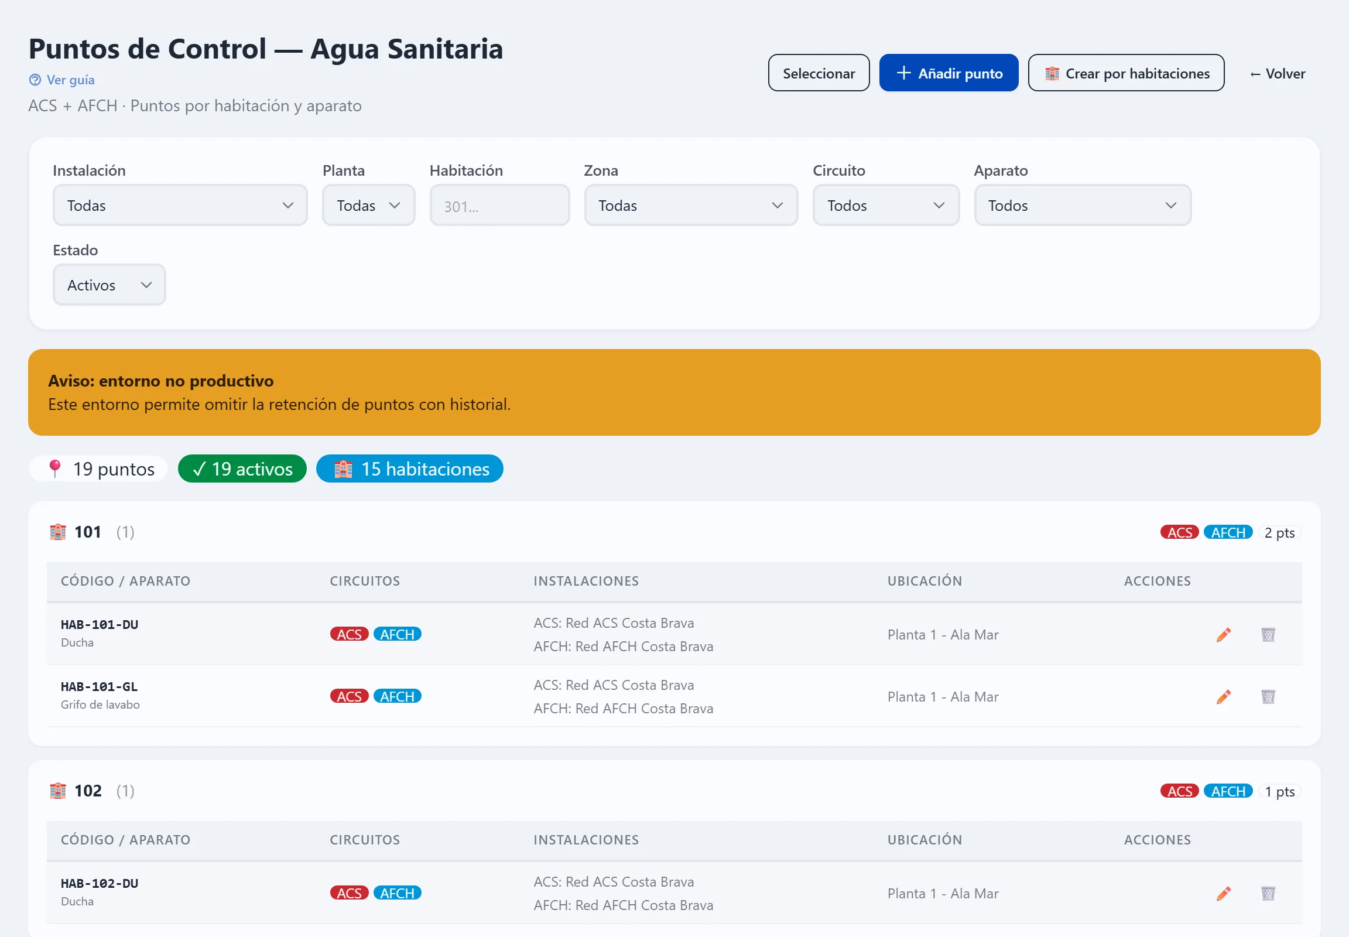Click the 15 habitaciones blue badge
Screen dimensions: 1349x937
click(x=410, y=469)
